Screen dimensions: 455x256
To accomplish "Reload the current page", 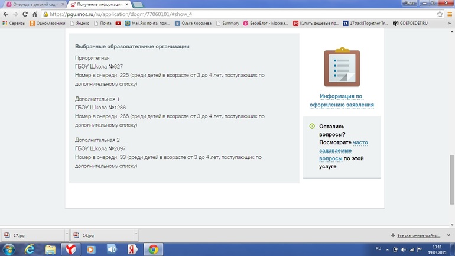I will click(25, 14).
